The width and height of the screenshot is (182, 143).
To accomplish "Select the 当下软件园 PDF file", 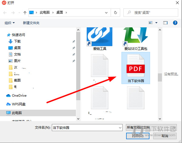I will 136,68.
